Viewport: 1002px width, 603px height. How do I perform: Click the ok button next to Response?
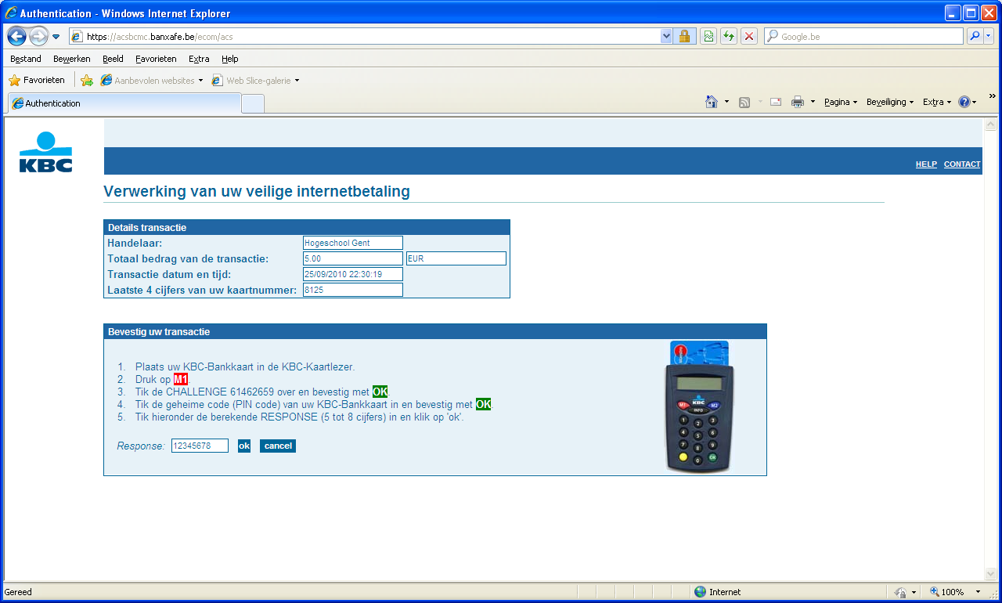[244, 446]
